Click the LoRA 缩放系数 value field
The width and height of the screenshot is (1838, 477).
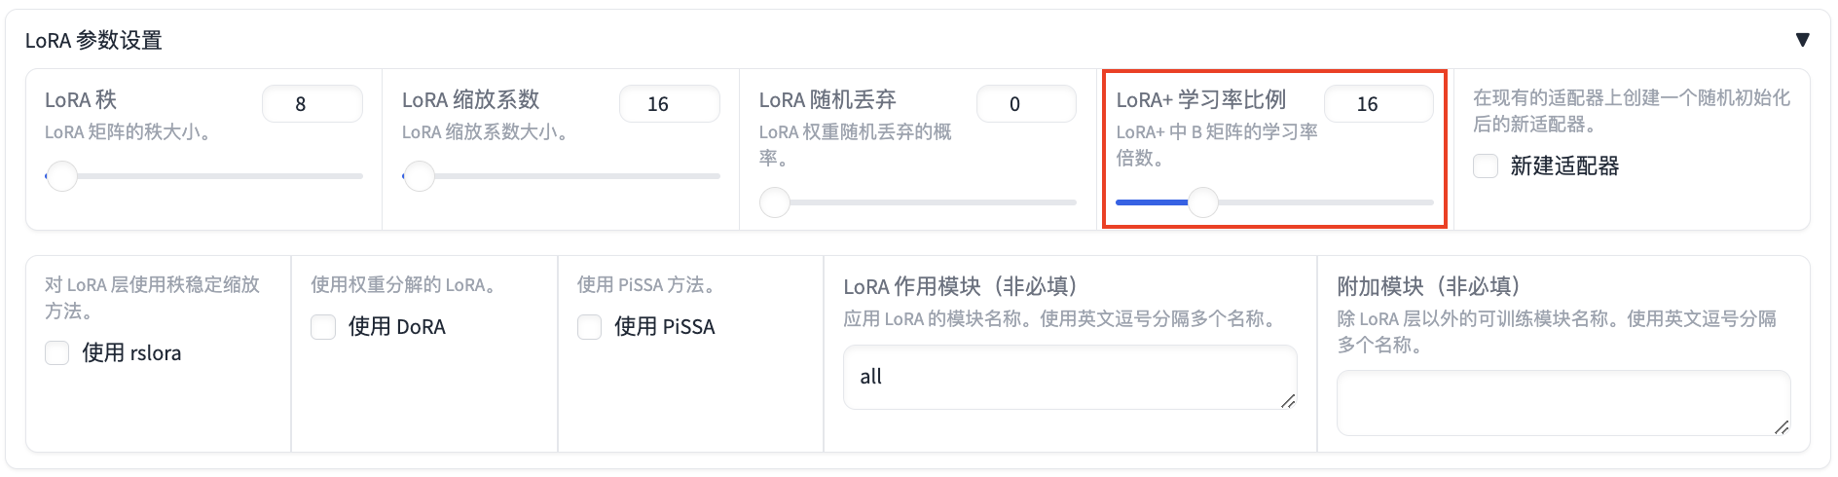pos(669,104)
